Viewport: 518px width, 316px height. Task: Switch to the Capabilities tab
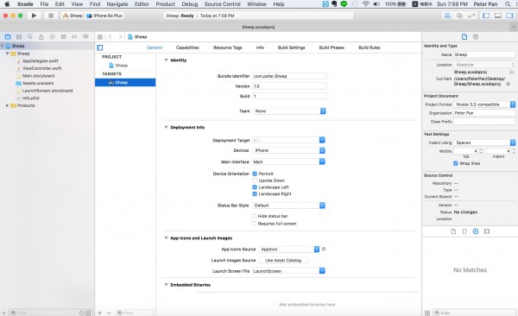point(187,47)
